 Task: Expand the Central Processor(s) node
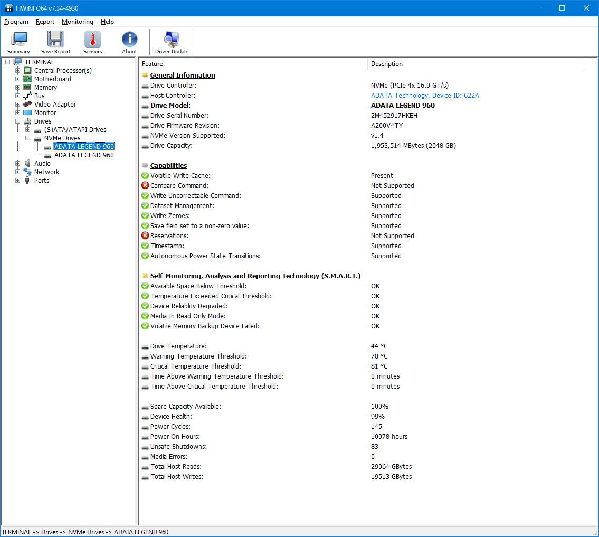(17, 70)
